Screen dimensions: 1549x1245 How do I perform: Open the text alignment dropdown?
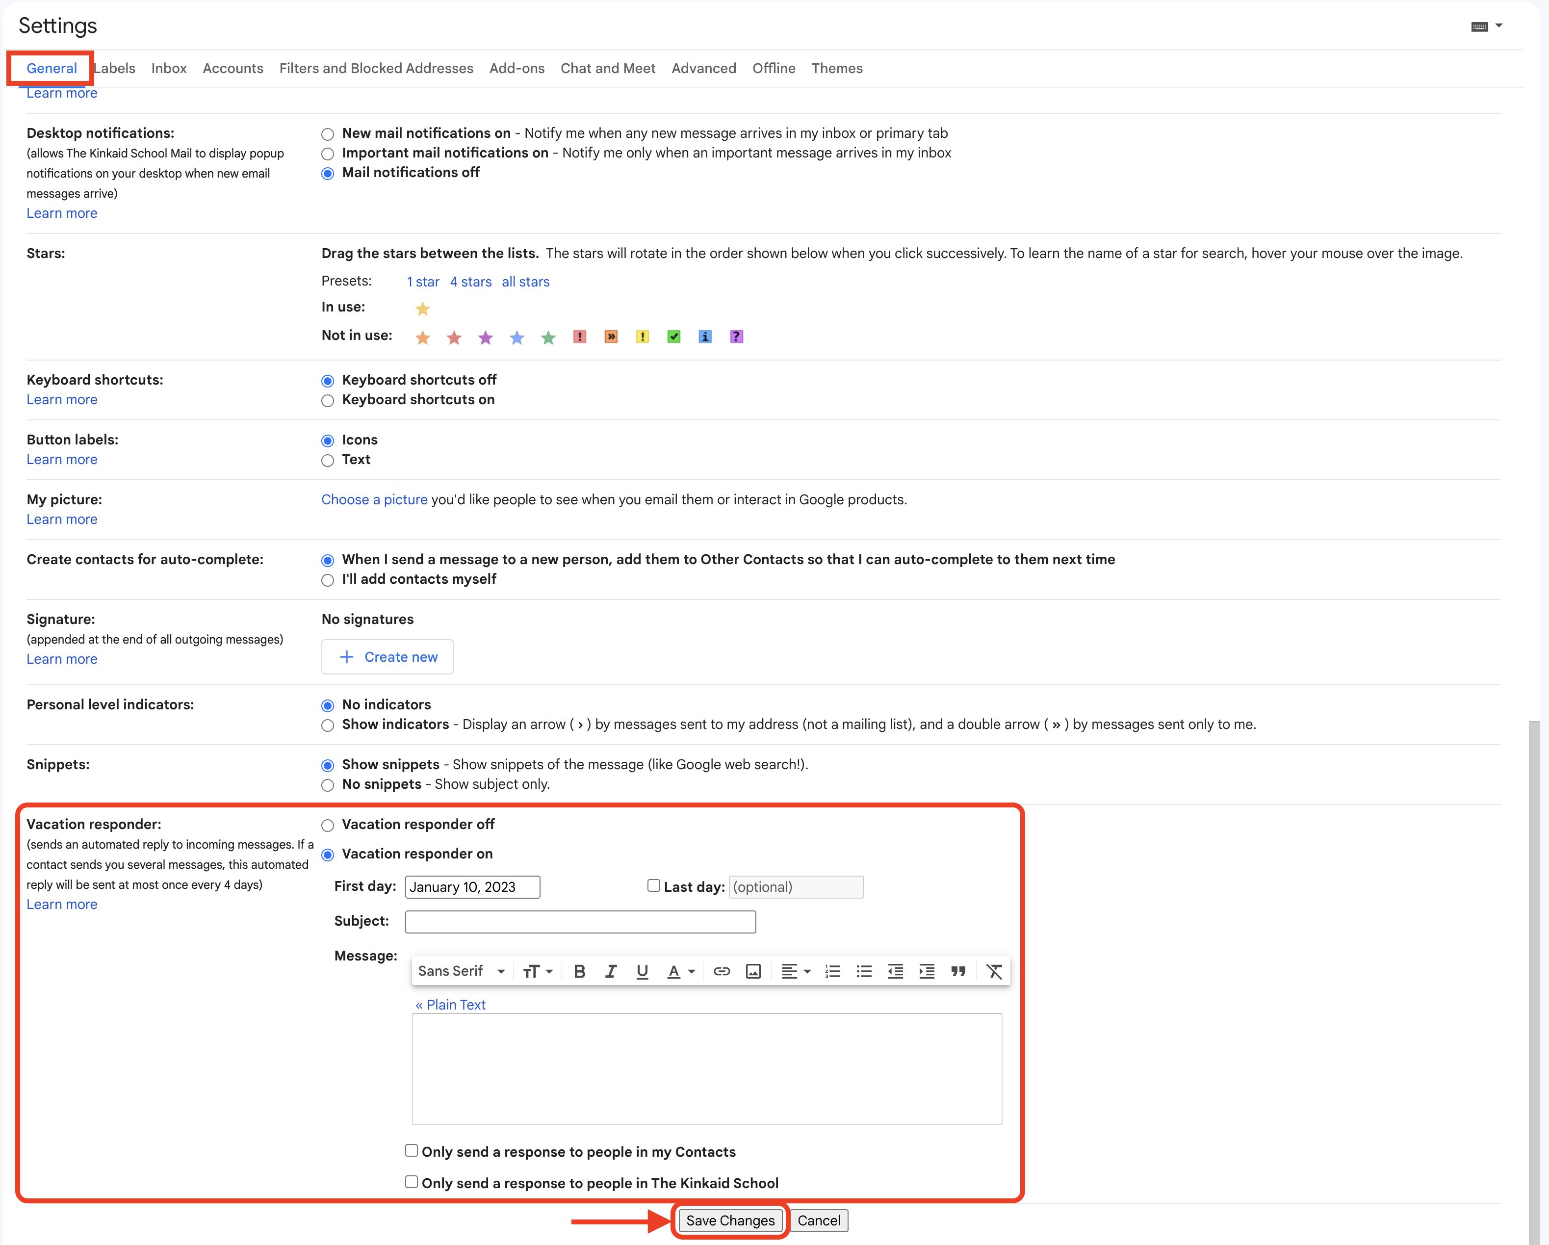pos(795,971)
